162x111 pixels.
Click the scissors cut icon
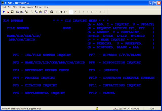(x=32, y=12)
